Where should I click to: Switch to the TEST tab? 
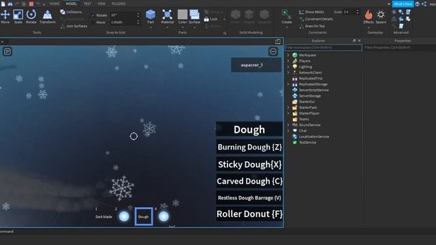[88, 3]
